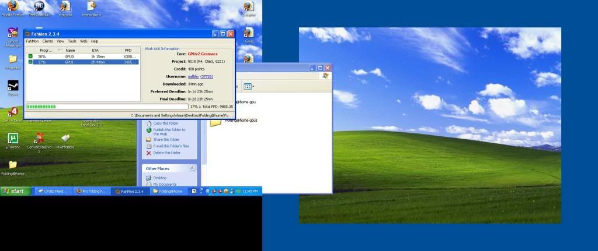Screen dimensions: 598x251
Task: Click the smiley face system tray icon
Action: pos(226,191)
